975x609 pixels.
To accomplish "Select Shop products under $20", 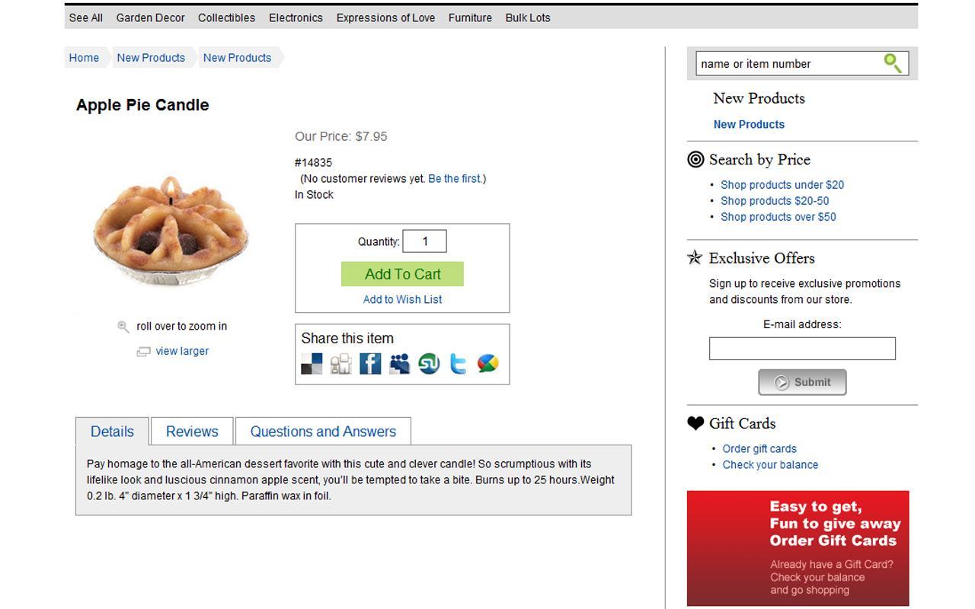I will (x=782, y=184).
